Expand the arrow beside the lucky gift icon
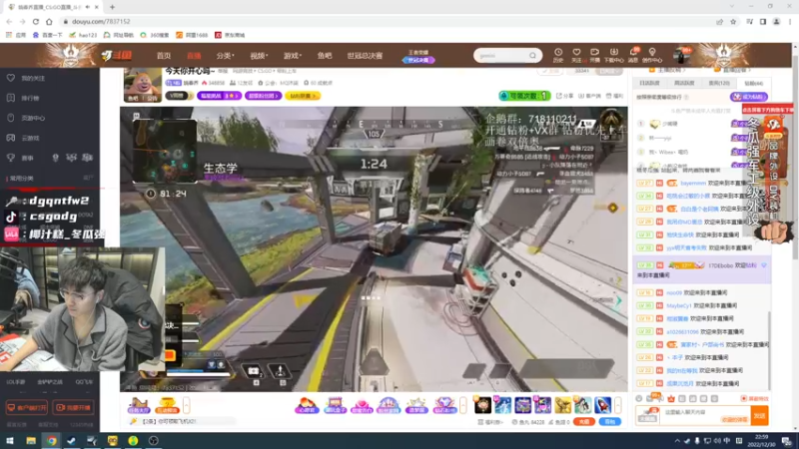The width and height of the screenshot is (799, 449). coord(187,405)
